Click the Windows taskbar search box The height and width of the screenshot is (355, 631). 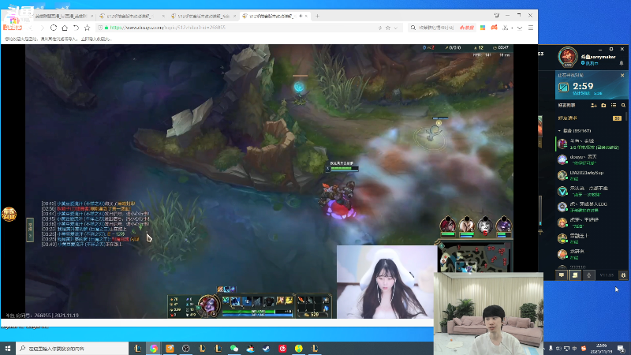[x=72, y=348]
